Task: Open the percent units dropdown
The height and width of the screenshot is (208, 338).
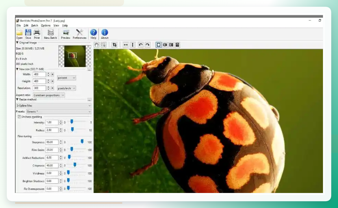Action: (66, 78)
